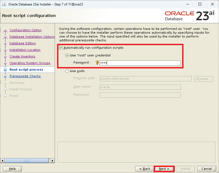
Task: Go to Operating System Groups step
Action: tap(30, 63)
